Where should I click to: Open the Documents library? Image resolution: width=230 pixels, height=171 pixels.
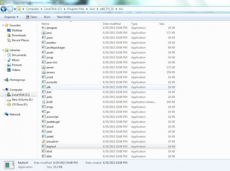click(x=19, y=55)
